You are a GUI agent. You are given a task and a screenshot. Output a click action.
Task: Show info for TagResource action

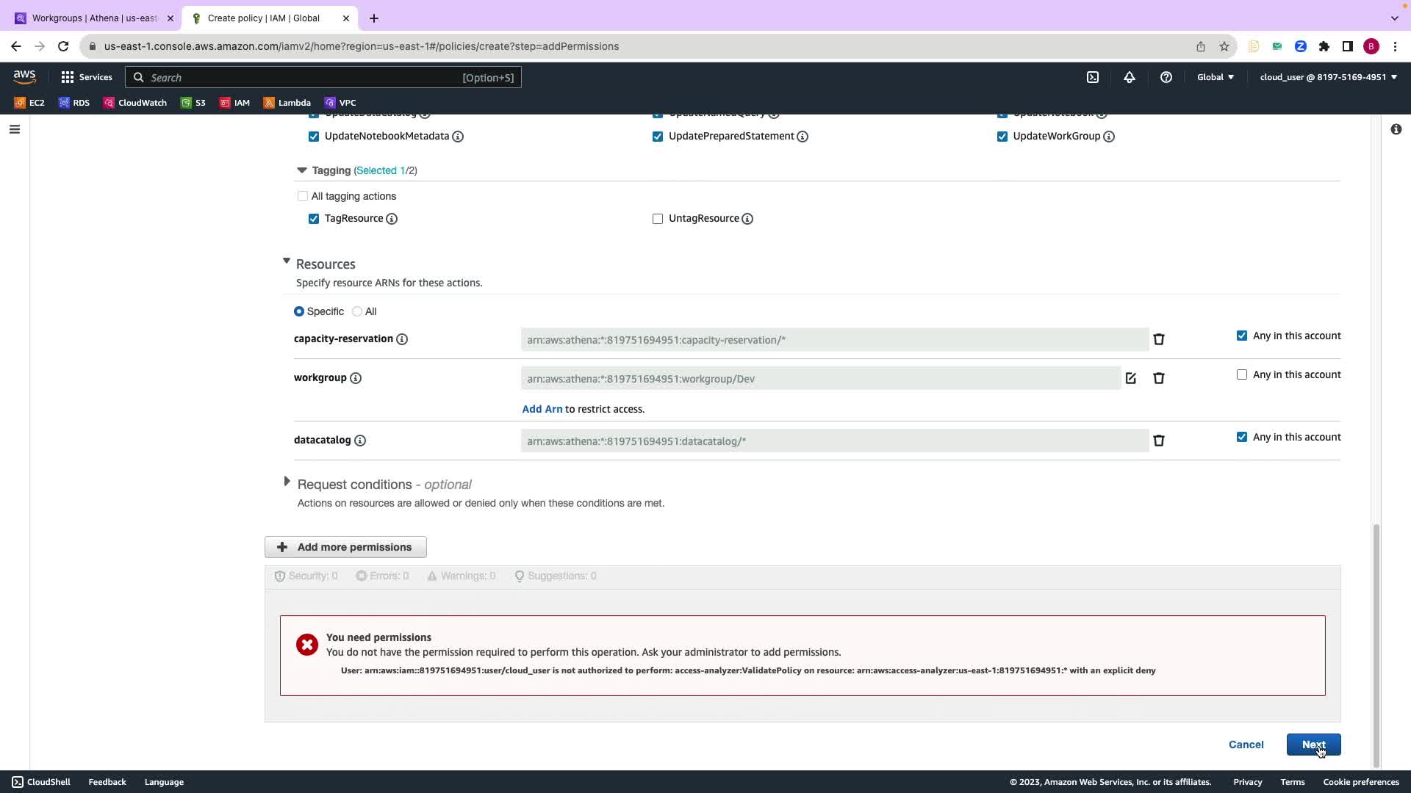coord(392,219)
